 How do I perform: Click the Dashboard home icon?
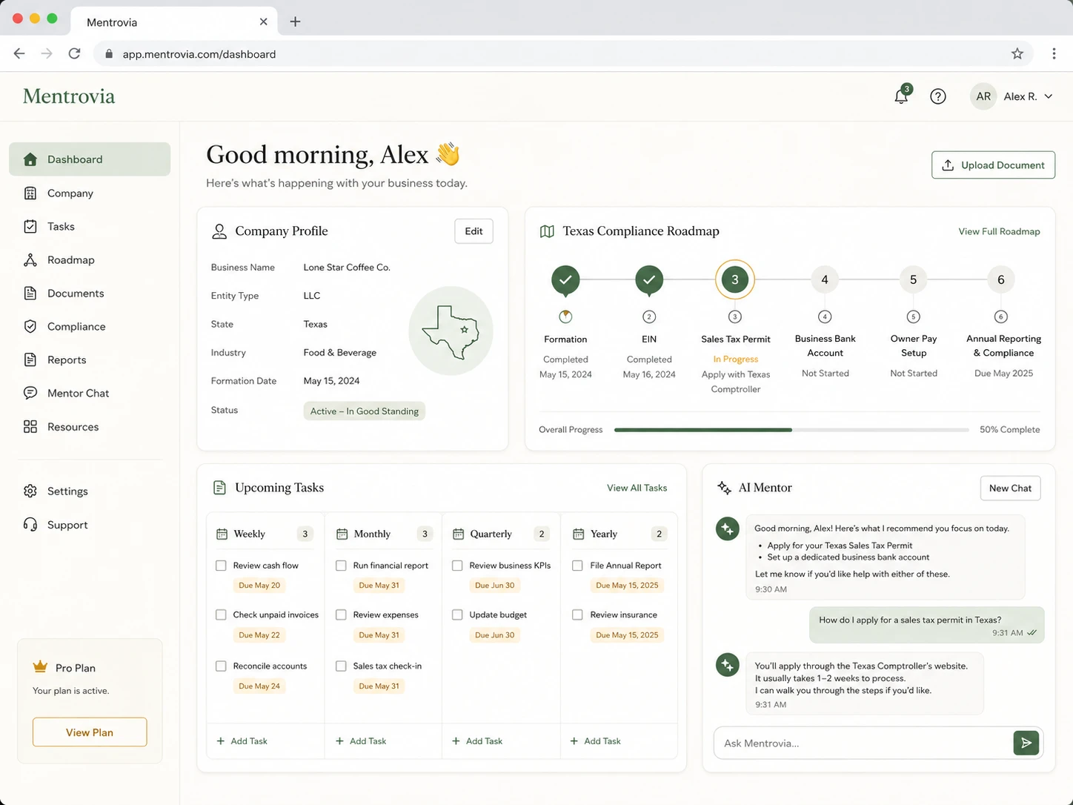tap(30, 159)
